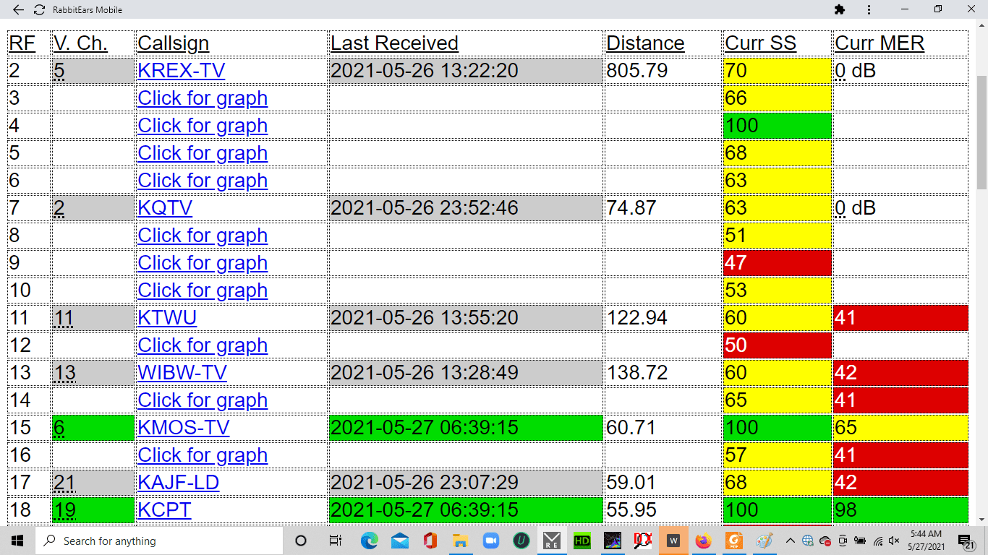Unmute the speaker volume icon
Screen dimensions: 988x555
click(895, 541)
